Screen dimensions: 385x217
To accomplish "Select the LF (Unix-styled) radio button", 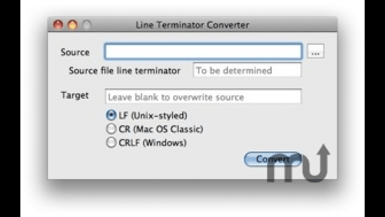I will tap(111, 116).
